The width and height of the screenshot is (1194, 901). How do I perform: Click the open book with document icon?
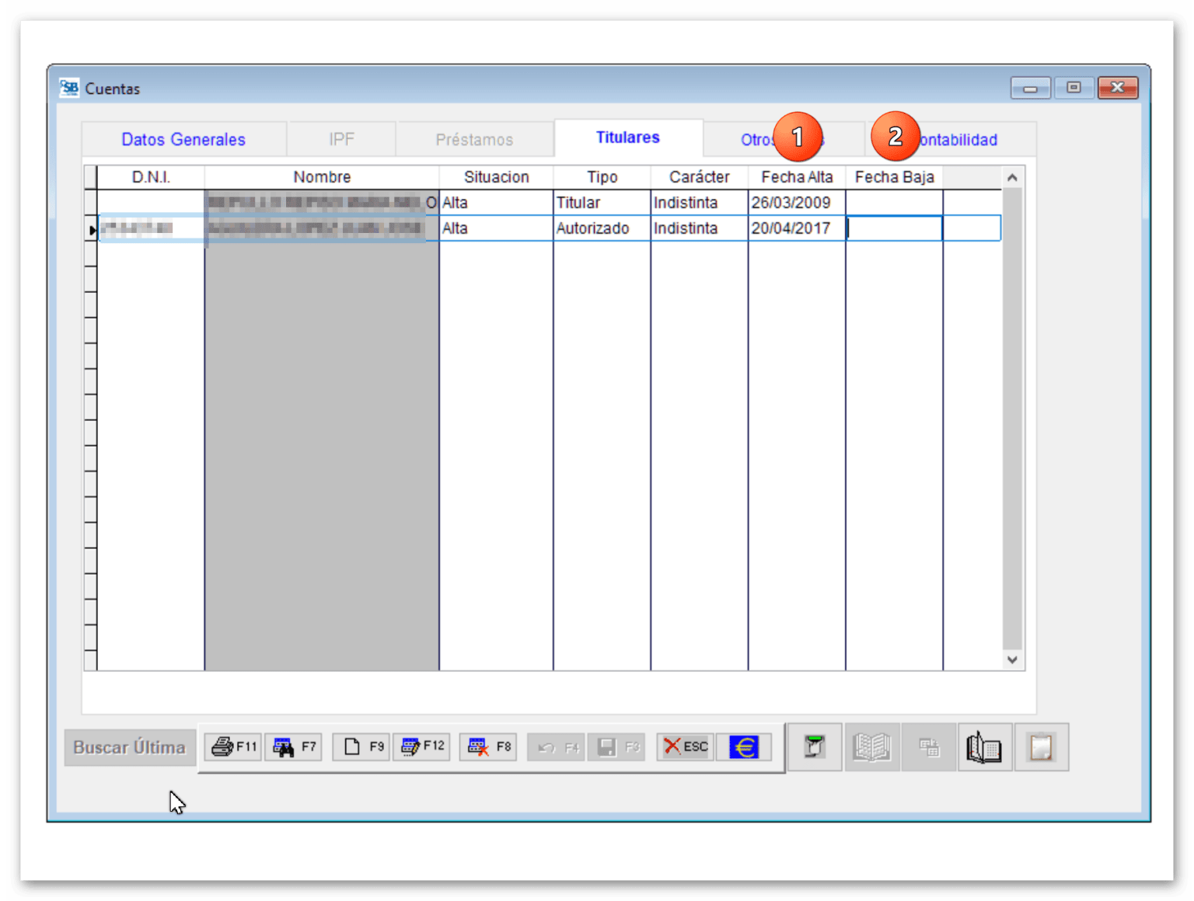pyautogui.click(x=984, y=748)
